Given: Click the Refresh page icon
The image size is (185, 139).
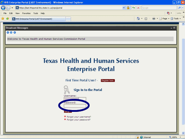Looking at the screenshot, I should (133, 8).
